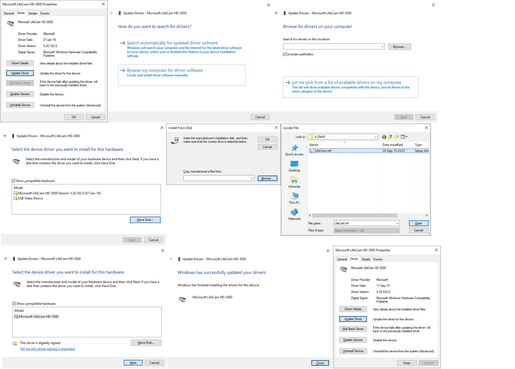Open Events tab in Properties with version 4.25.532.0
The height and width of the screenshot is (369, 515).
378,259
